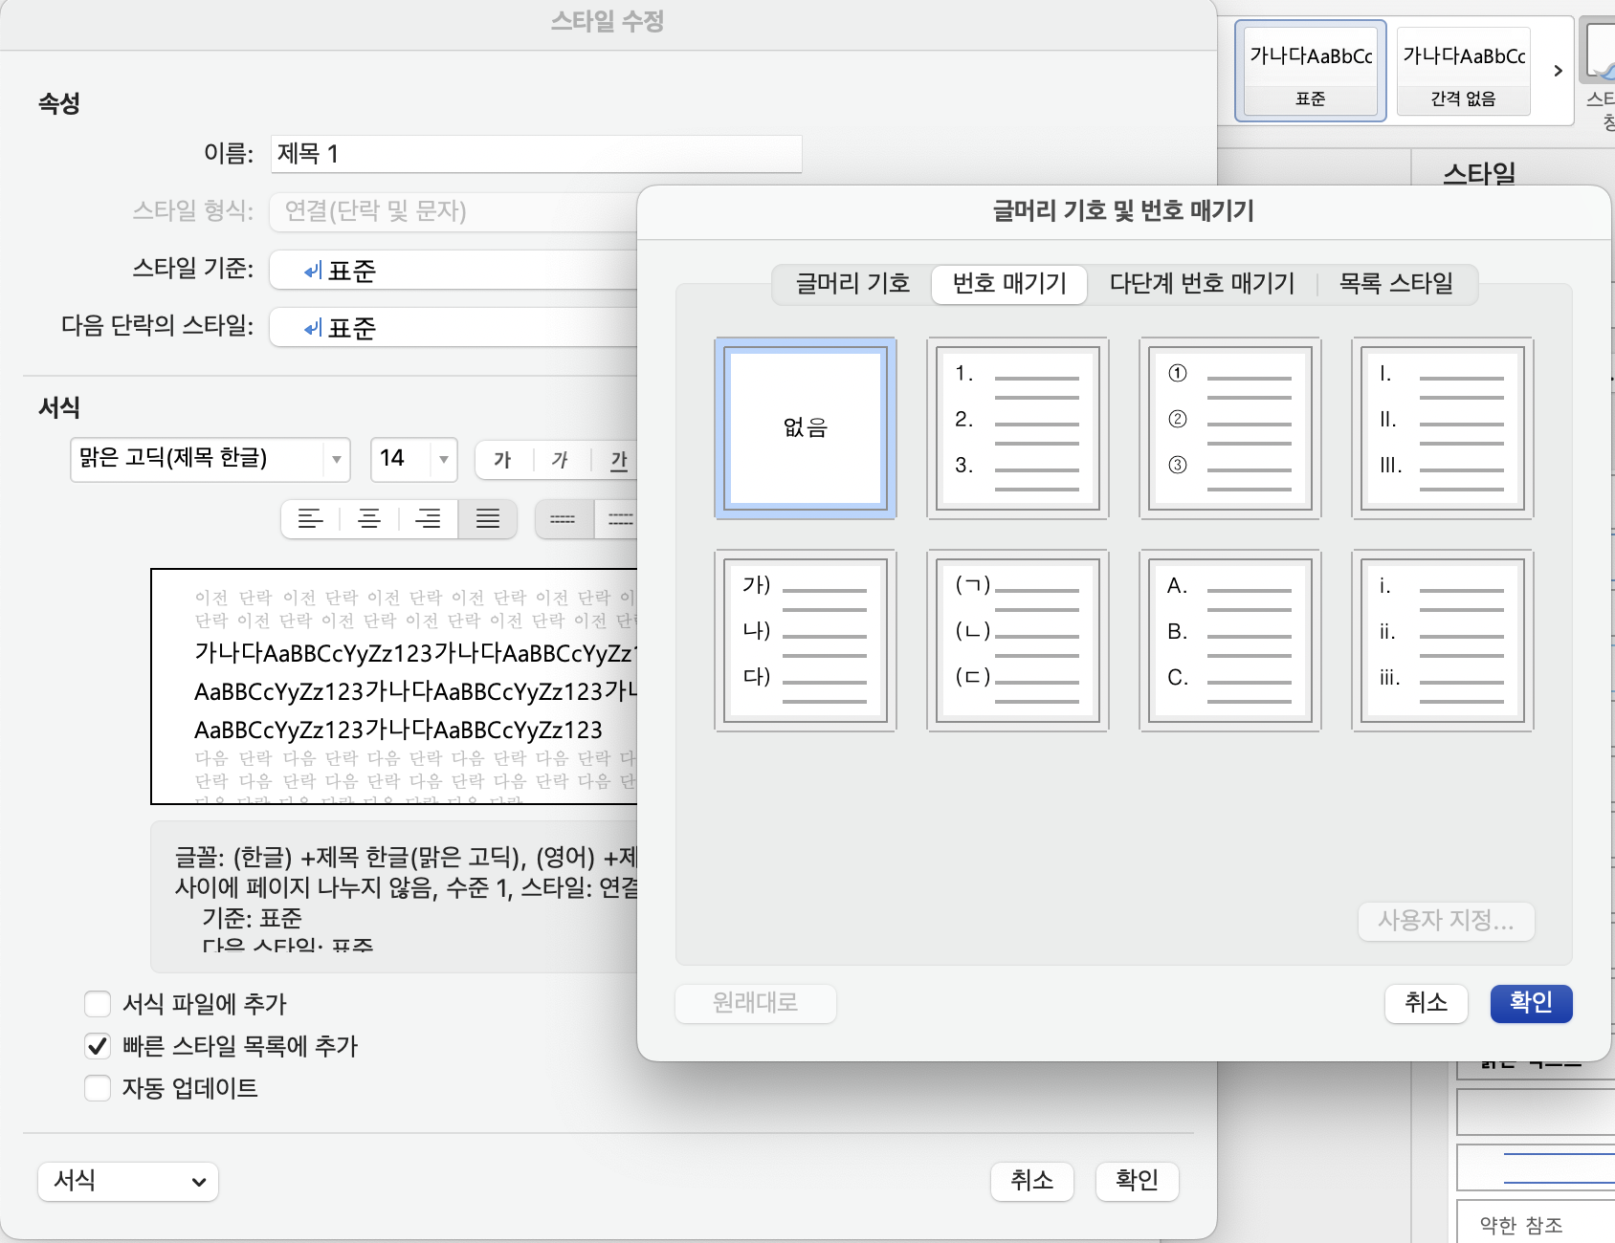Switch to the 목록 스타일 tab

click(1396, 284)
